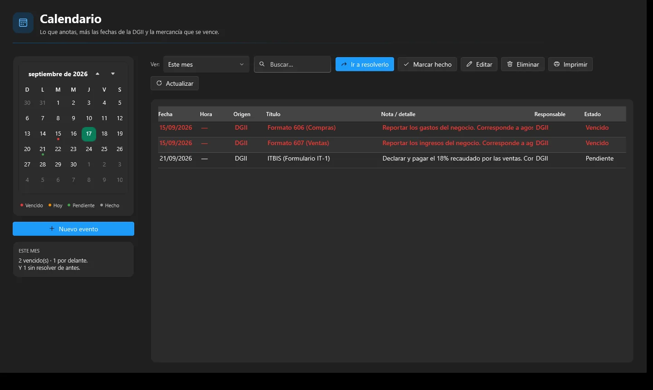Click the '2 vencido(s) · 1 por delante' summary

point(53,261)
